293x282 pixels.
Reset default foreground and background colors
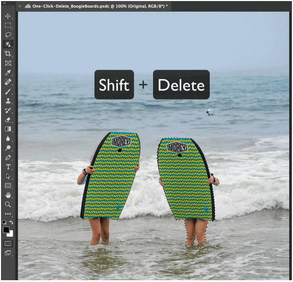4,222
